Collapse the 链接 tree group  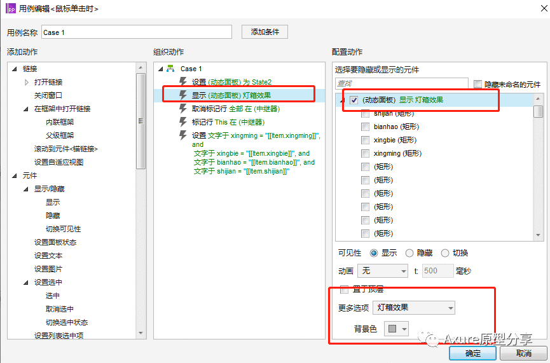pyautogui.click(x=15, y=69)
